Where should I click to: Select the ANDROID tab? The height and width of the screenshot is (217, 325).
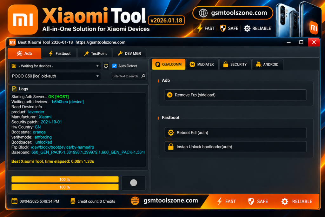click(x=267, y=64)
